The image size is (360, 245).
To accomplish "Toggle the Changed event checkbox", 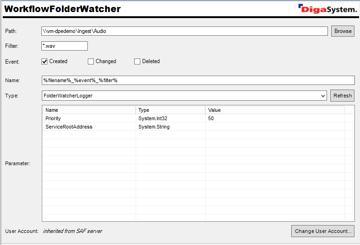I will 91,61.
